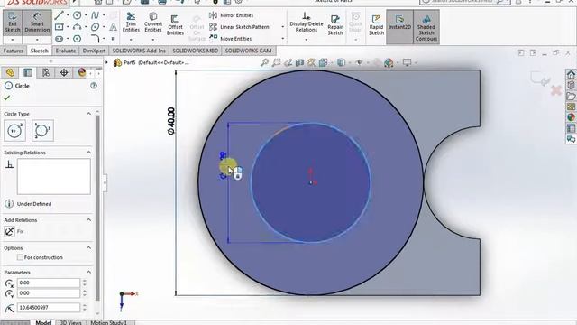Open ConfigurationManager tab
The image size is (577, 325).
pos(46,72)
